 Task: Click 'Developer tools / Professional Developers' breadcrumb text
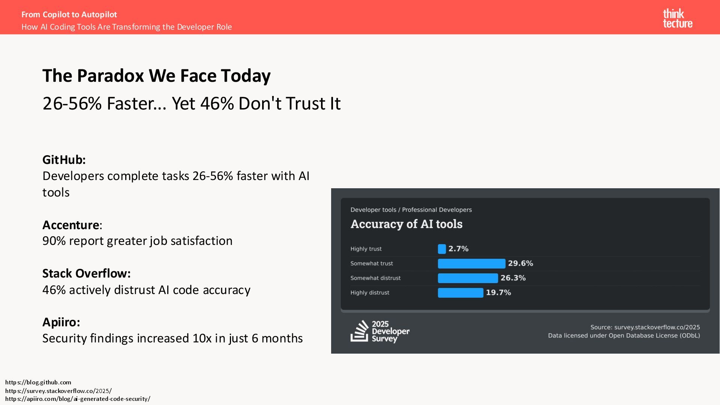[x=411, y=210]
